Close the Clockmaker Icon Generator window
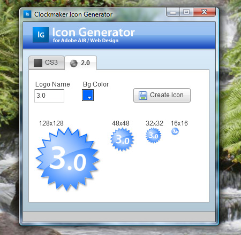Screen dimensions: 241x235 point(204,12)
